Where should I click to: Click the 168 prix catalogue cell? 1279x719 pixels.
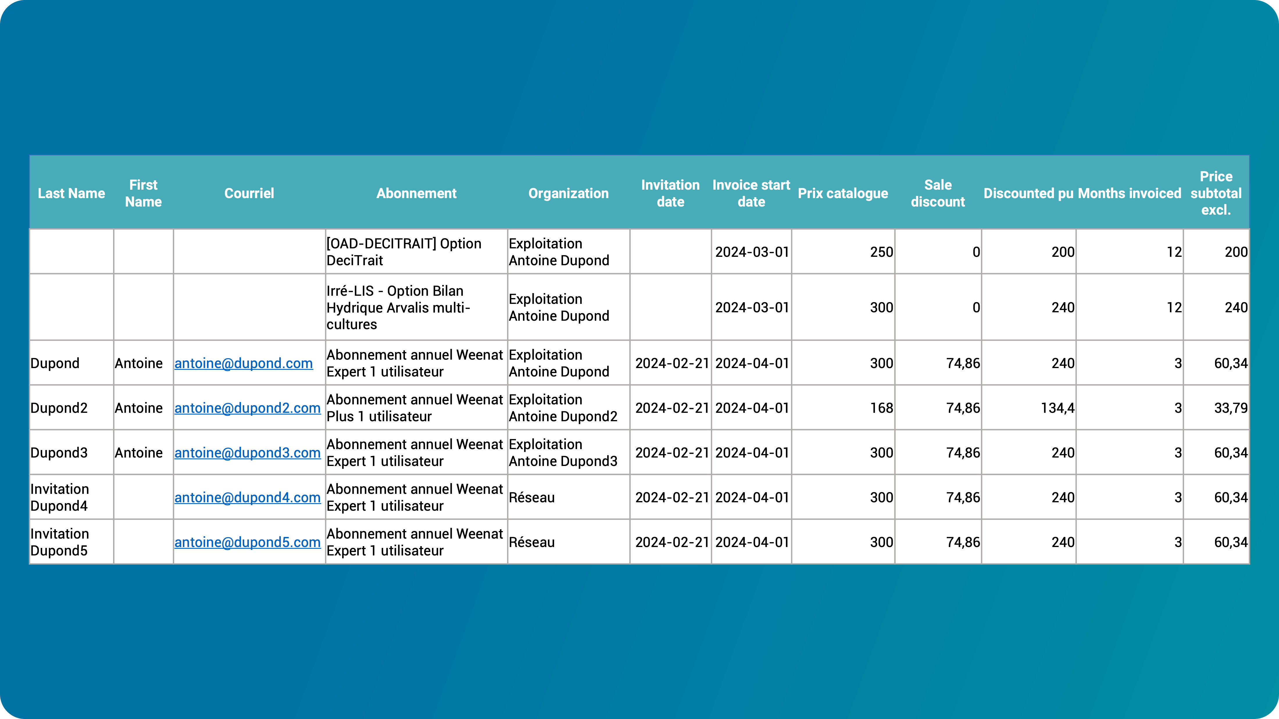pos(843,408)
